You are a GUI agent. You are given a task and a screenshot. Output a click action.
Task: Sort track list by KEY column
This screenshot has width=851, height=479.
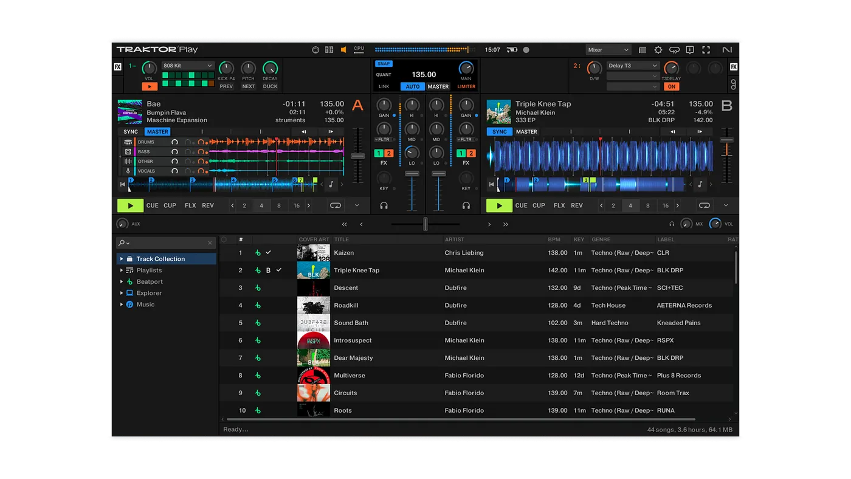579,239
